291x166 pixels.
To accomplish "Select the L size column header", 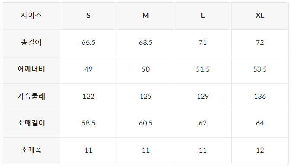I will click(x=203, y=16).
